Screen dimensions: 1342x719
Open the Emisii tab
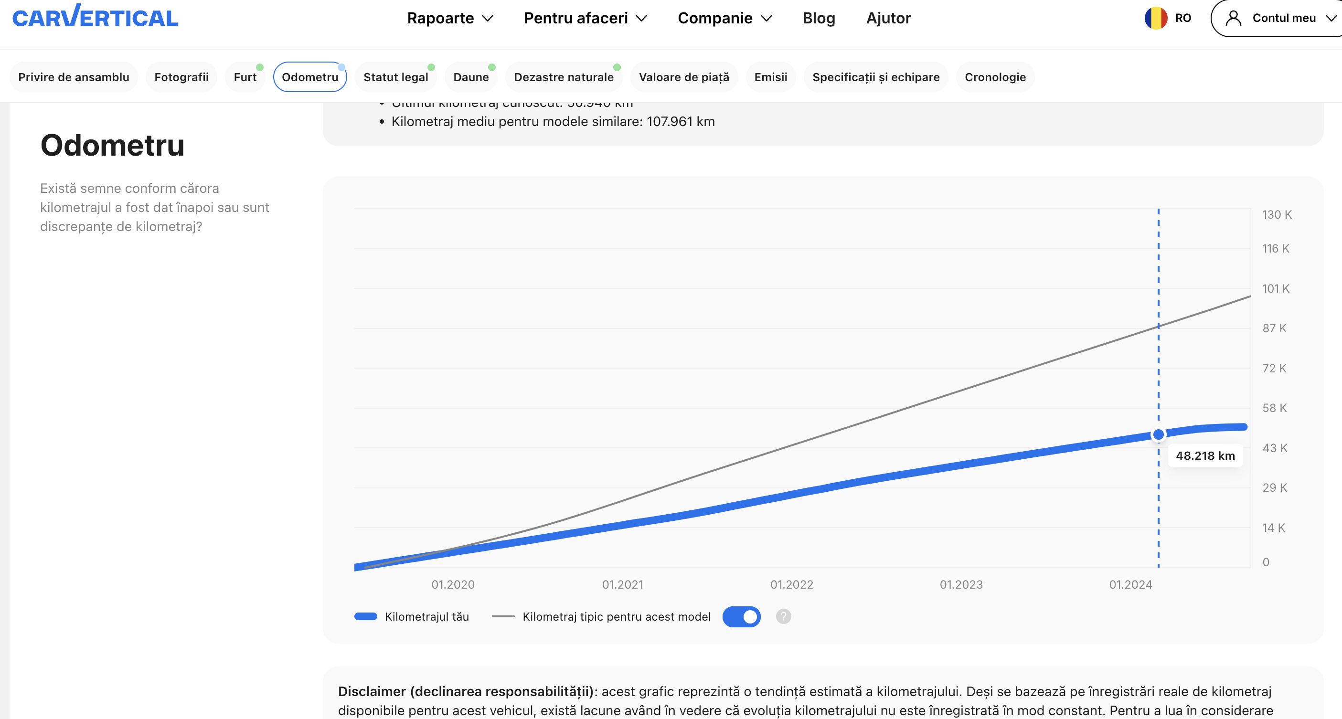pyautogui.click(x=770, y=77)
